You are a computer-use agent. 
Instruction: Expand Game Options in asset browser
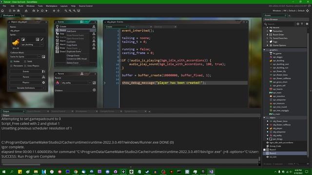pyautogui.click(x=268, y=45)
